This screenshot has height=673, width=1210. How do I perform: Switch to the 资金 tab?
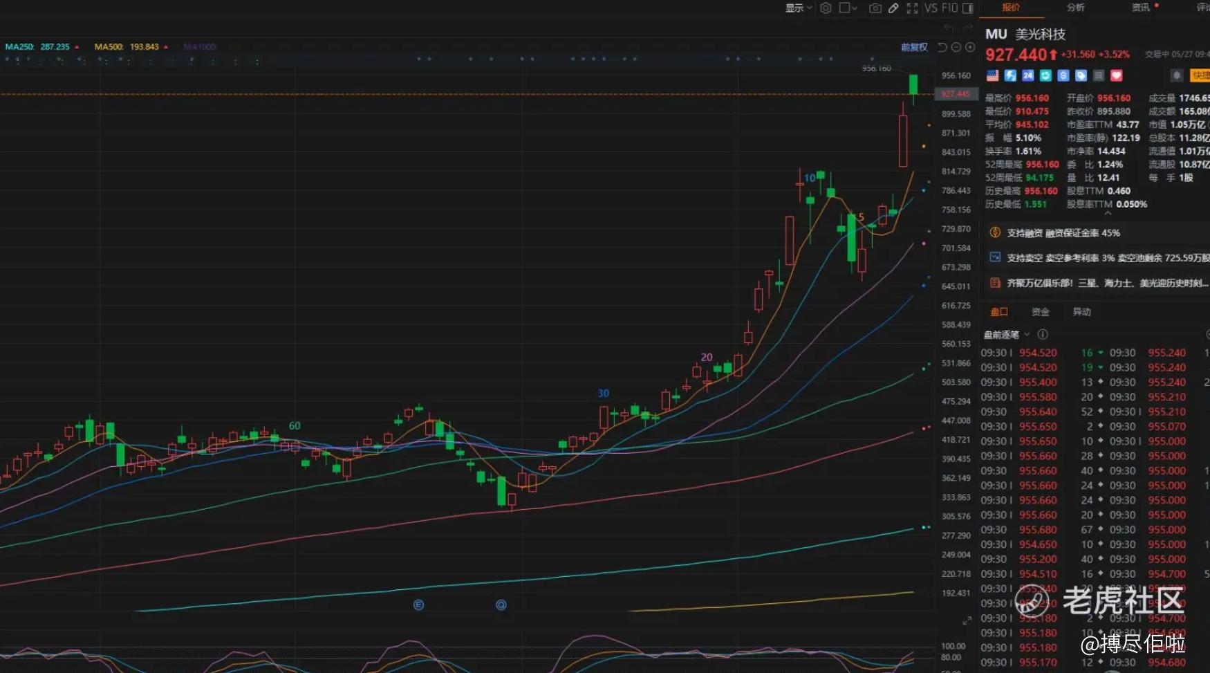(x=1040, y=312)
